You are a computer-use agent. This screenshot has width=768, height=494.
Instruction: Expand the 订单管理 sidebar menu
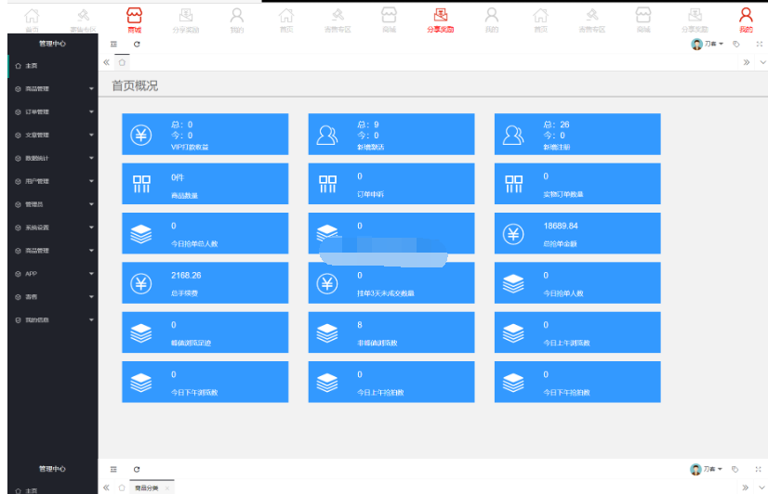(x=51, y=112)
